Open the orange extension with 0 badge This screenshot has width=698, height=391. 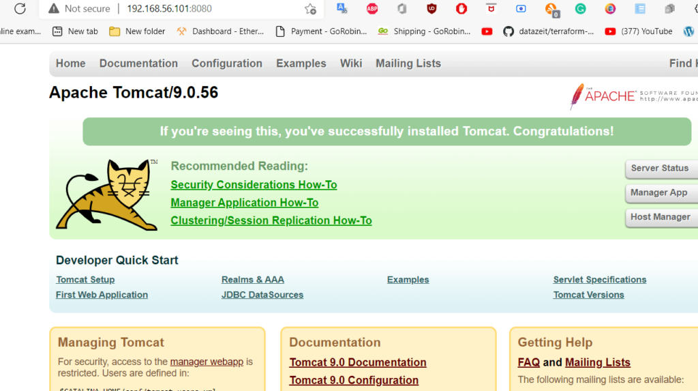coord(551,10)
